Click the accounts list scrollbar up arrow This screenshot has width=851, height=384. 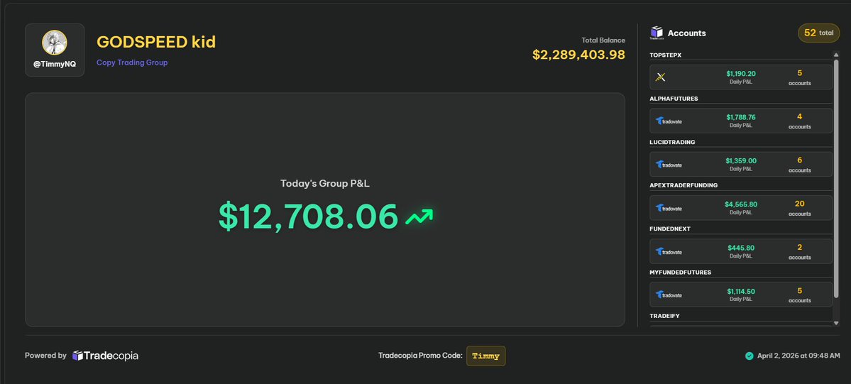click(x=836, y=55)
